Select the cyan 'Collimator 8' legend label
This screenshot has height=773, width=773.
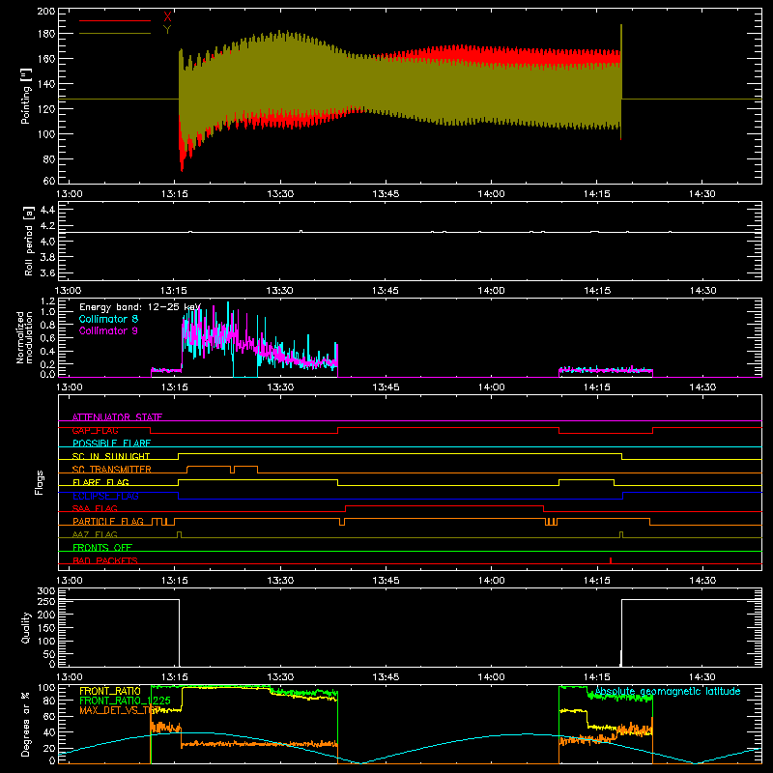point(108,319)
